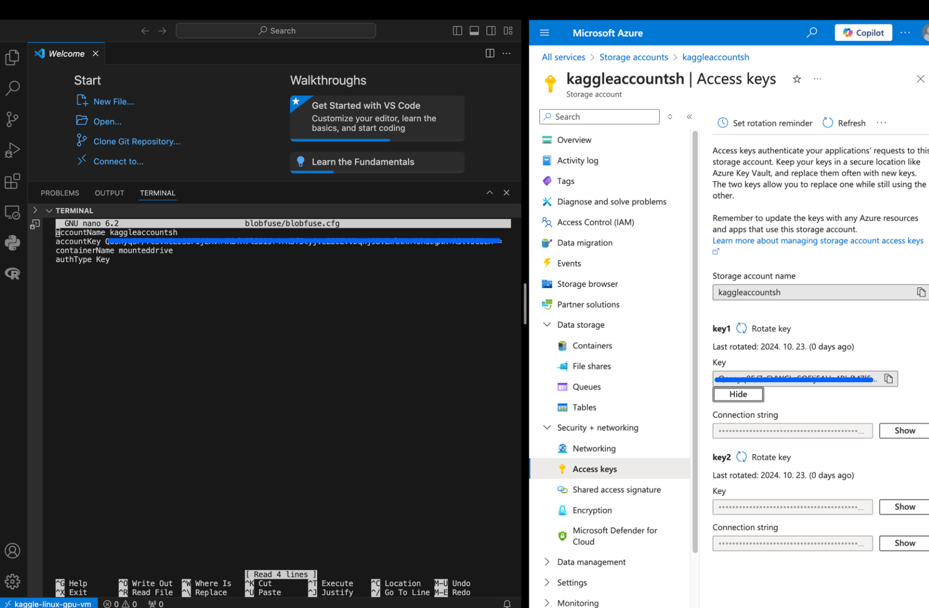Open the R extension icon in activity bar

[x=12, y=273]
